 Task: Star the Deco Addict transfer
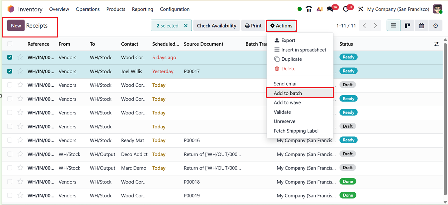[20, 154]
